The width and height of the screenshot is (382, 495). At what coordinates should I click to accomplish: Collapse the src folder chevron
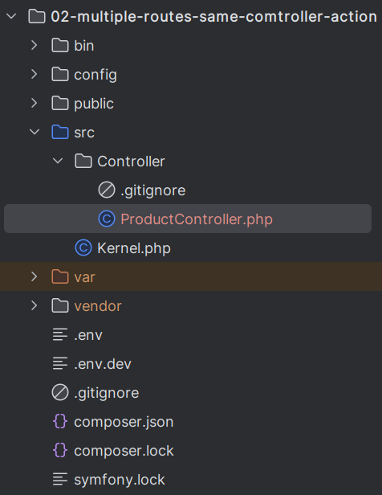point(35,132)
